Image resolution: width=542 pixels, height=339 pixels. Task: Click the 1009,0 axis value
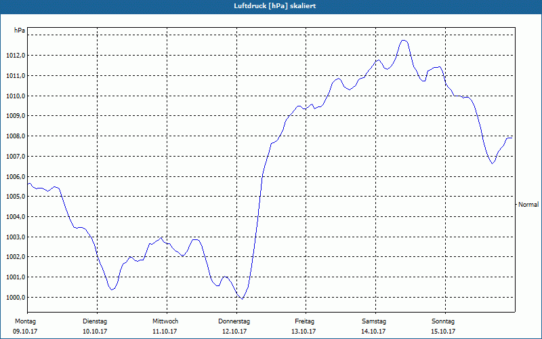(x=16, y=116)
